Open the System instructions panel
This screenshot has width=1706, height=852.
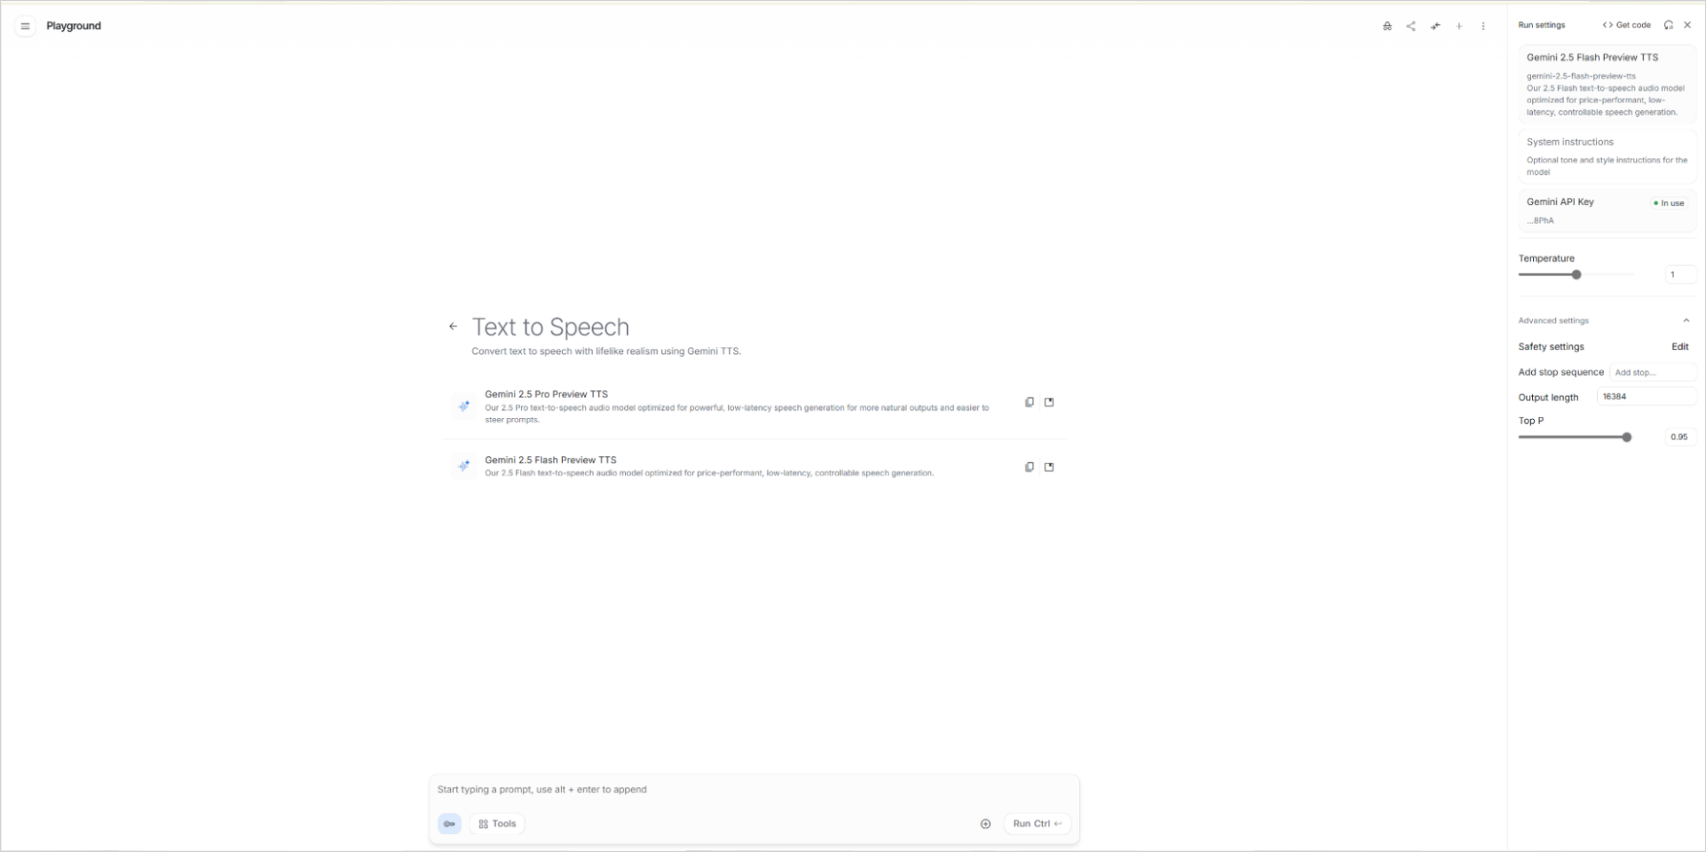coord(1607,156)
